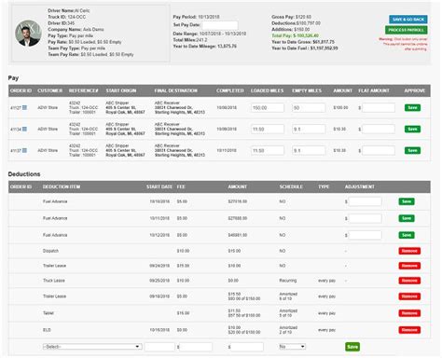Screen dimensions: 442x358
Task: Open the schedule dropdown showing No
Action: point(292,347)
